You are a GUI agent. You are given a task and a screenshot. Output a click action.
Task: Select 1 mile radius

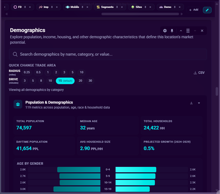coord(48,72)
